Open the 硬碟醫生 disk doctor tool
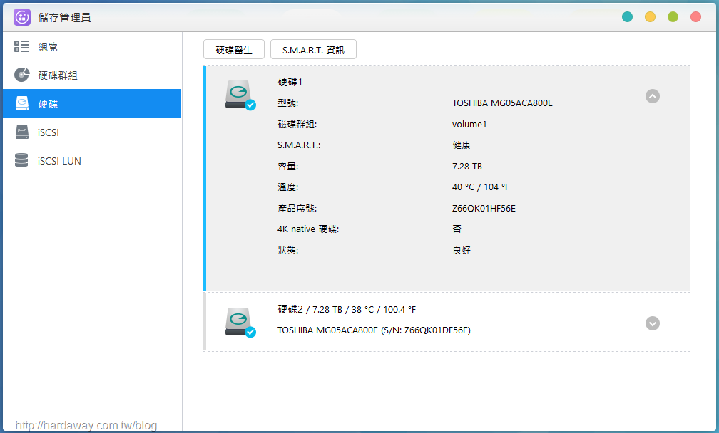 pyautogui.click(x=234, y=49)
